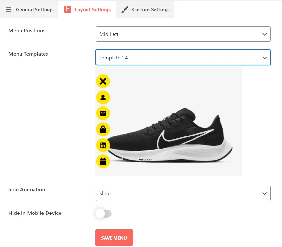Click the black sneaker preview image
The image size is (282, 247).
(169, 121)
